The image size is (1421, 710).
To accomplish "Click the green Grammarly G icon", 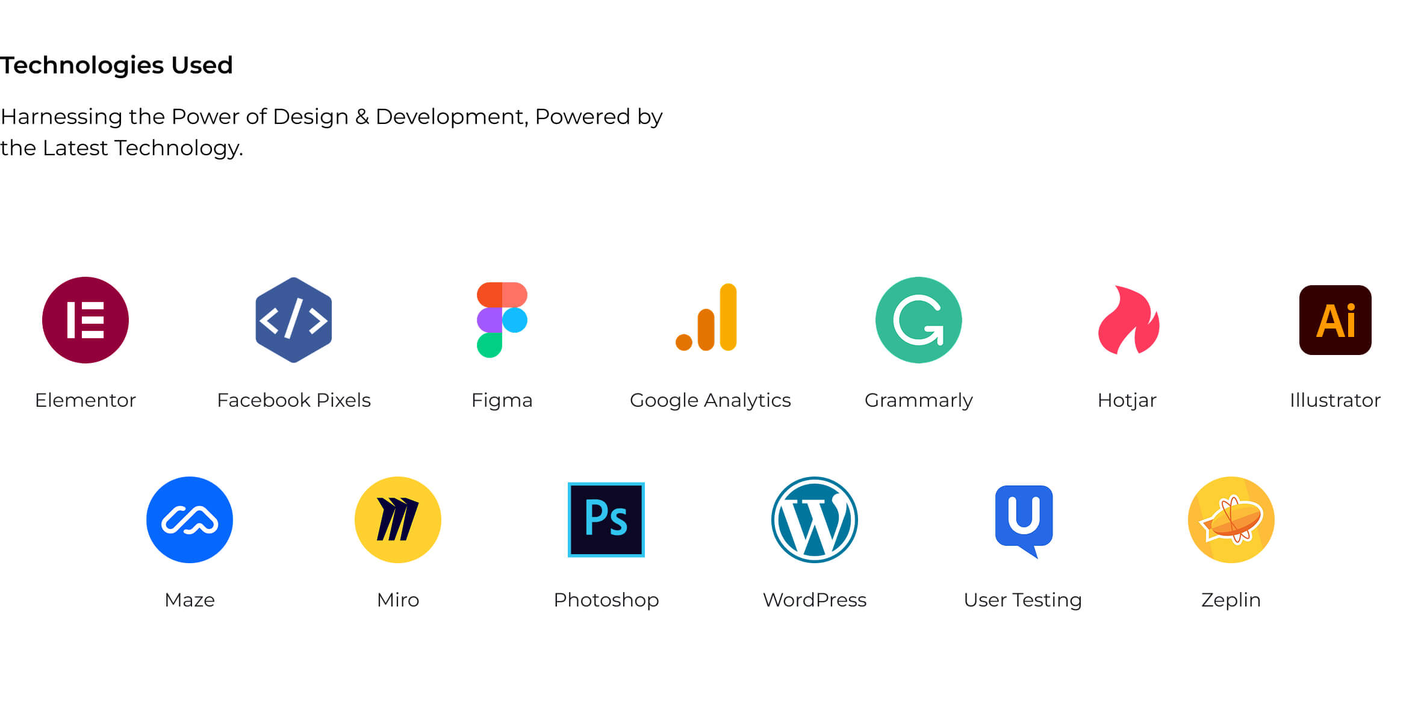I will 918,320.
